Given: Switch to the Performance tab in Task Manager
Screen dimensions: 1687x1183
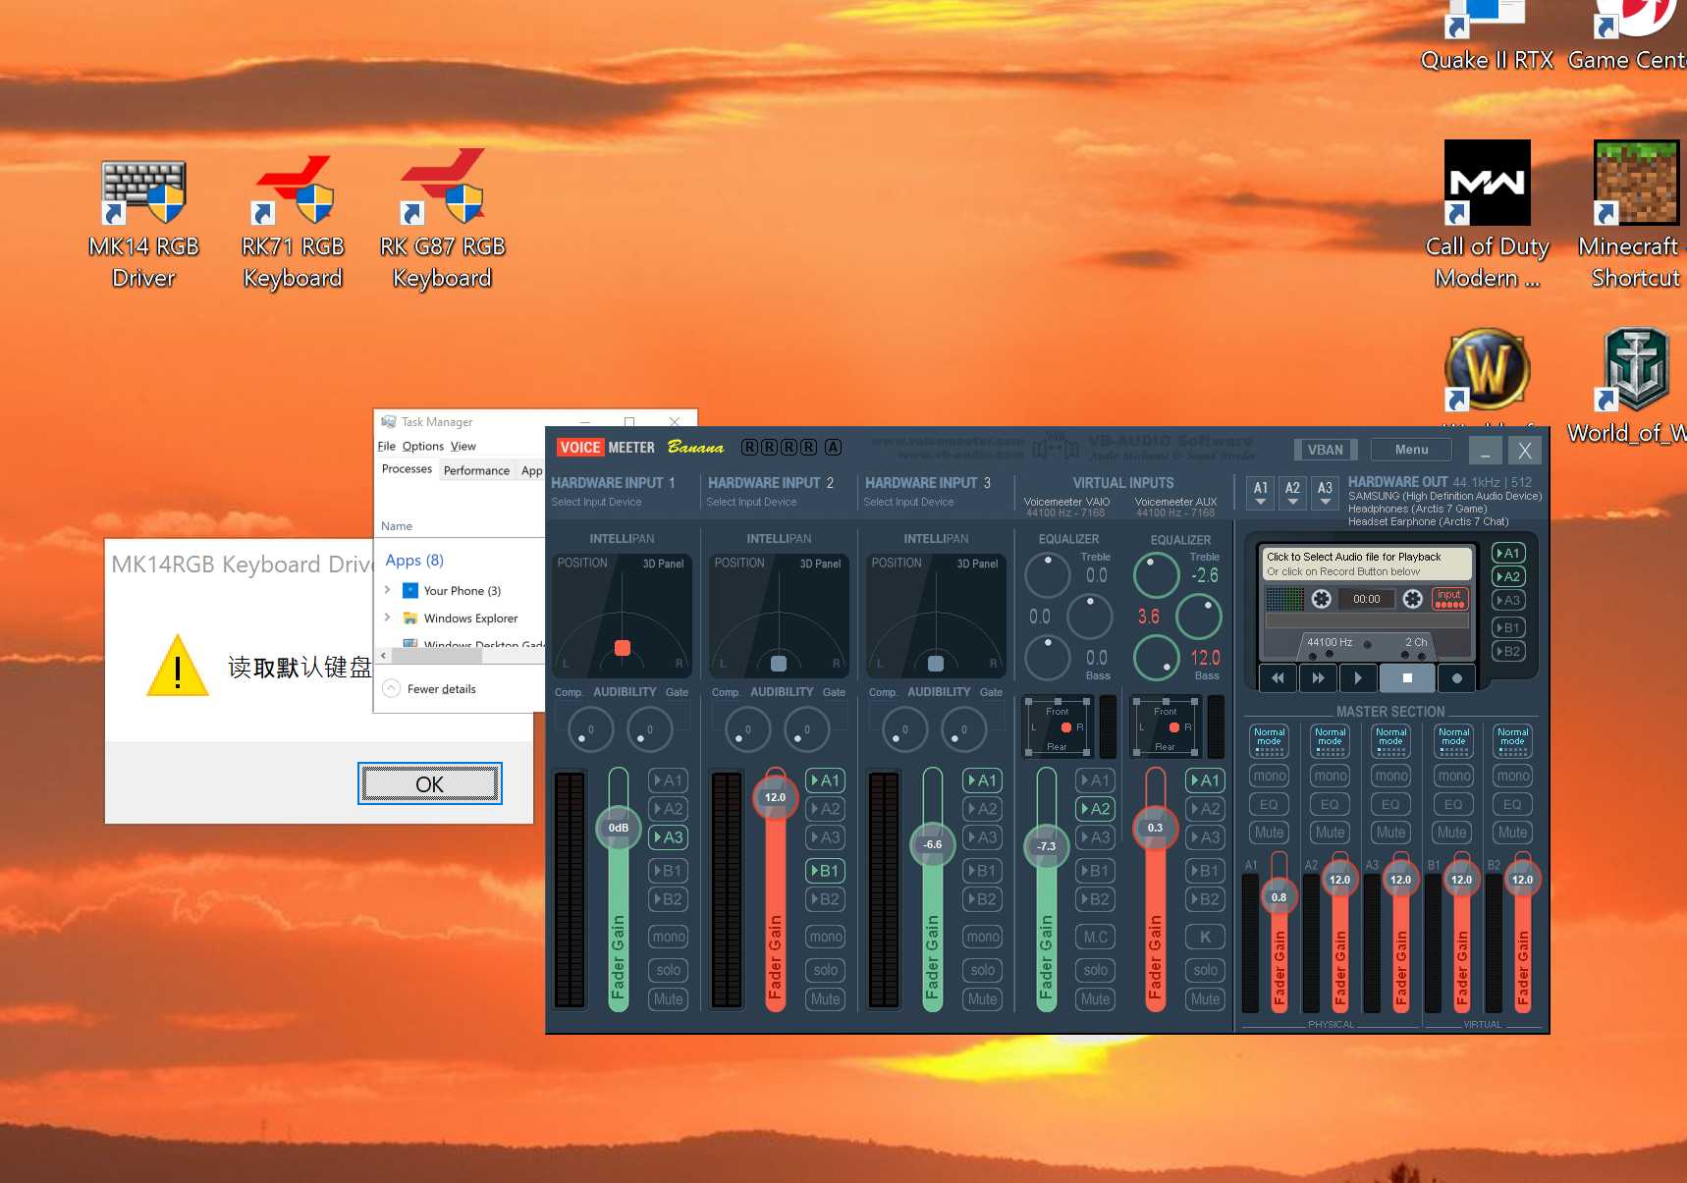Looking at the screenshot, I should click(x=476, y=470).
